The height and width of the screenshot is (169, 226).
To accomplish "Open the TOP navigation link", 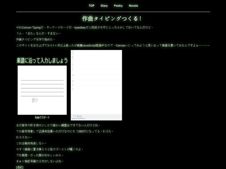I will point(92,6).
